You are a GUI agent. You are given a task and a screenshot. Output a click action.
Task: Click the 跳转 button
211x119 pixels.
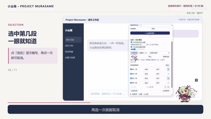click(x=167, y=65)
